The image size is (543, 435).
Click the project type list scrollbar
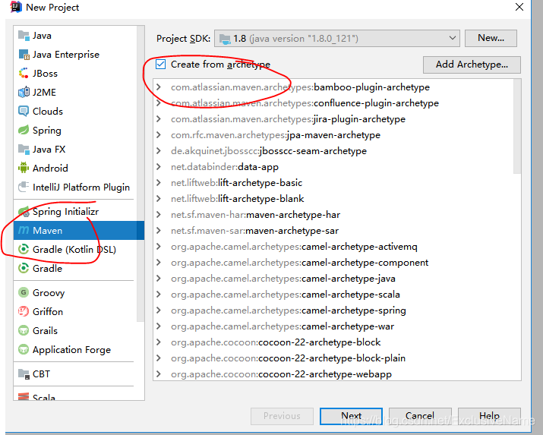[x=140, y=173]
